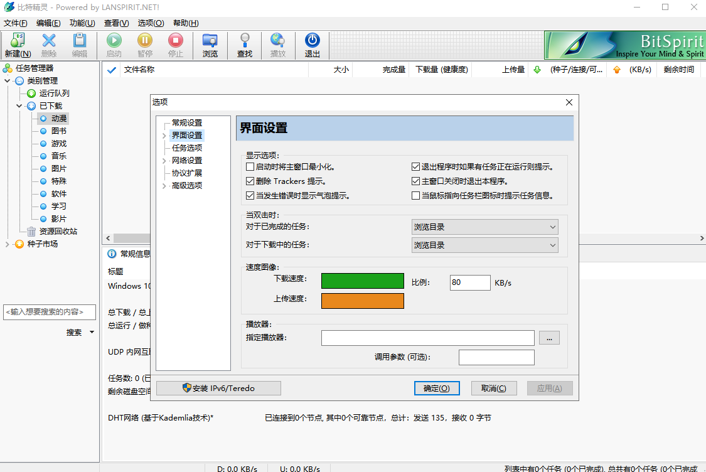Select the 启动 (Start) toolbar icon
The height and width of the screenshot is (472, 706).
tap(114, 45)
